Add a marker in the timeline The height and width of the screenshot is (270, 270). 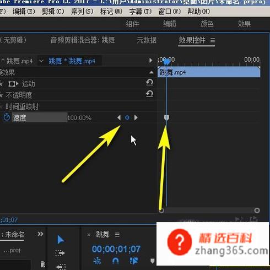[152, 261]
